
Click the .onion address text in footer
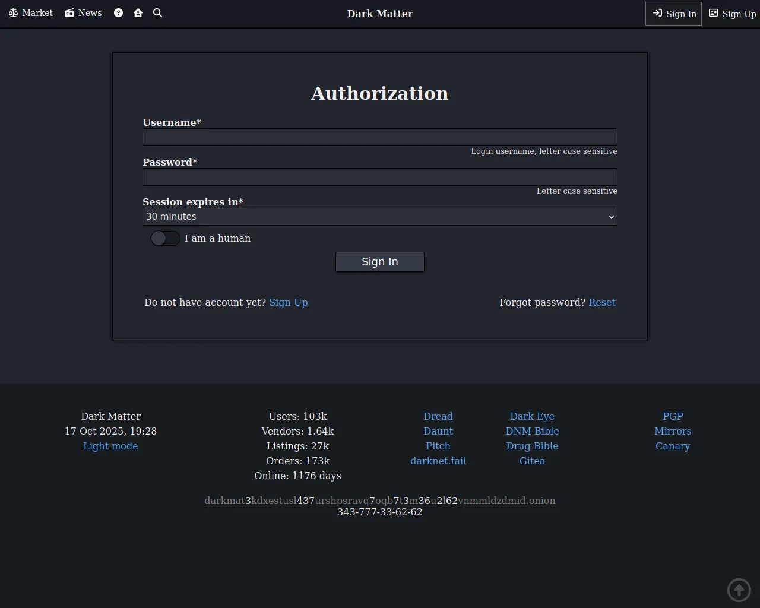click(x=380, y=501)
